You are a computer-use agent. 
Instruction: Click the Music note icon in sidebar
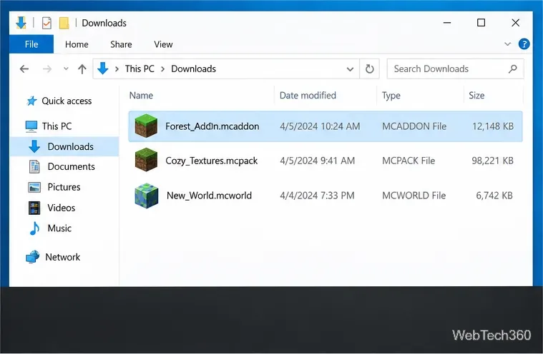[34, 228]
